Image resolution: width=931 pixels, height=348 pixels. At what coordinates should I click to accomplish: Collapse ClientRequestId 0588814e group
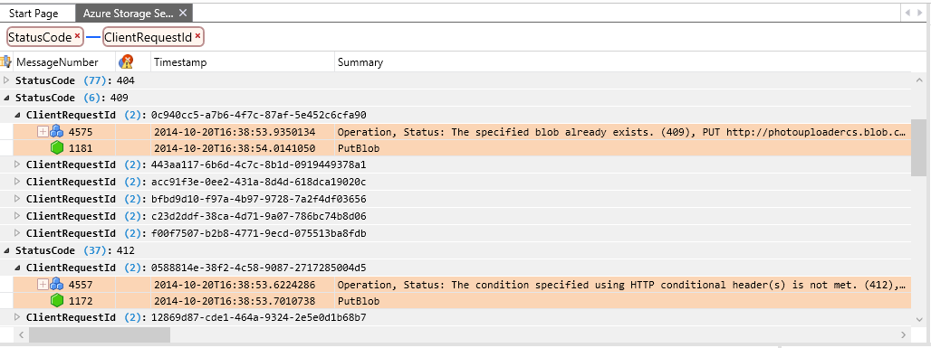[x=17, y=268]
